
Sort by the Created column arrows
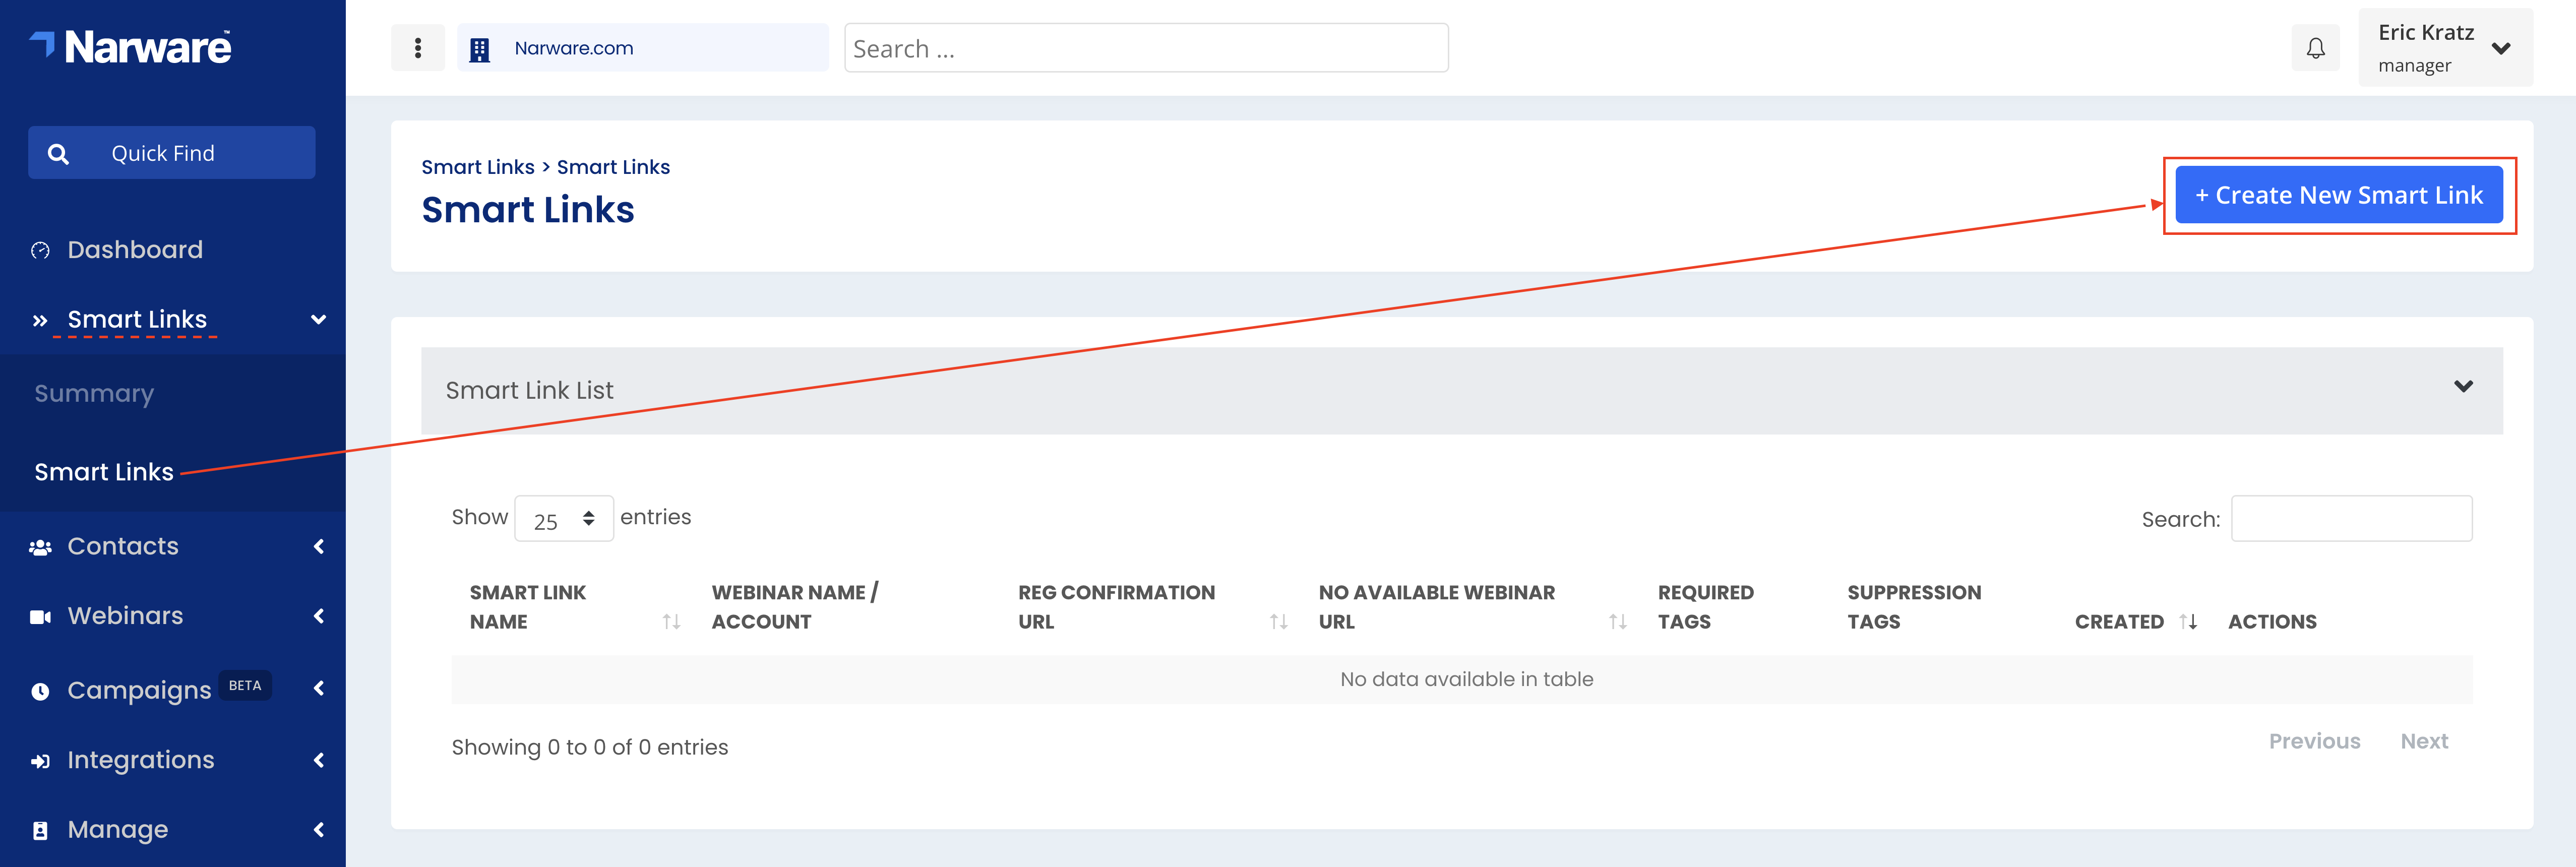(2188, 621)
